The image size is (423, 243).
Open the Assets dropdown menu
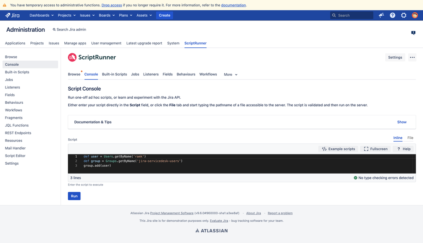pos(144,15)
